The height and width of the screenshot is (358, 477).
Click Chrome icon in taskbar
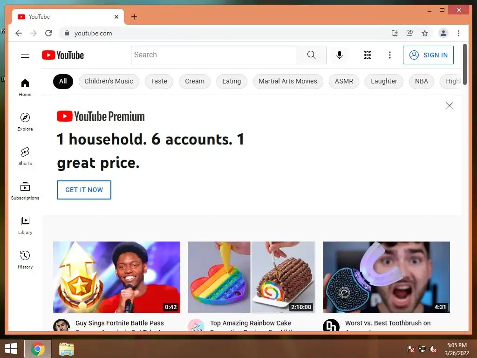point(38,349)
